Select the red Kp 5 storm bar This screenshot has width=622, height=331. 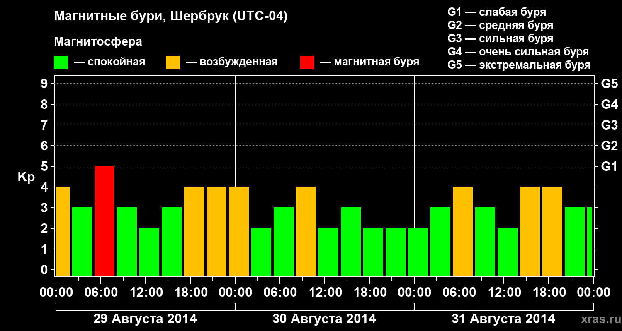coord(104,221)
